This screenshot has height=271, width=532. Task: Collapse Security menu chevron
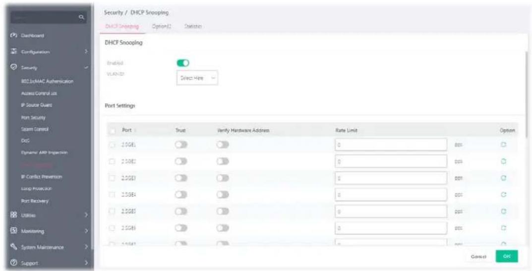(x=86, y=68)
